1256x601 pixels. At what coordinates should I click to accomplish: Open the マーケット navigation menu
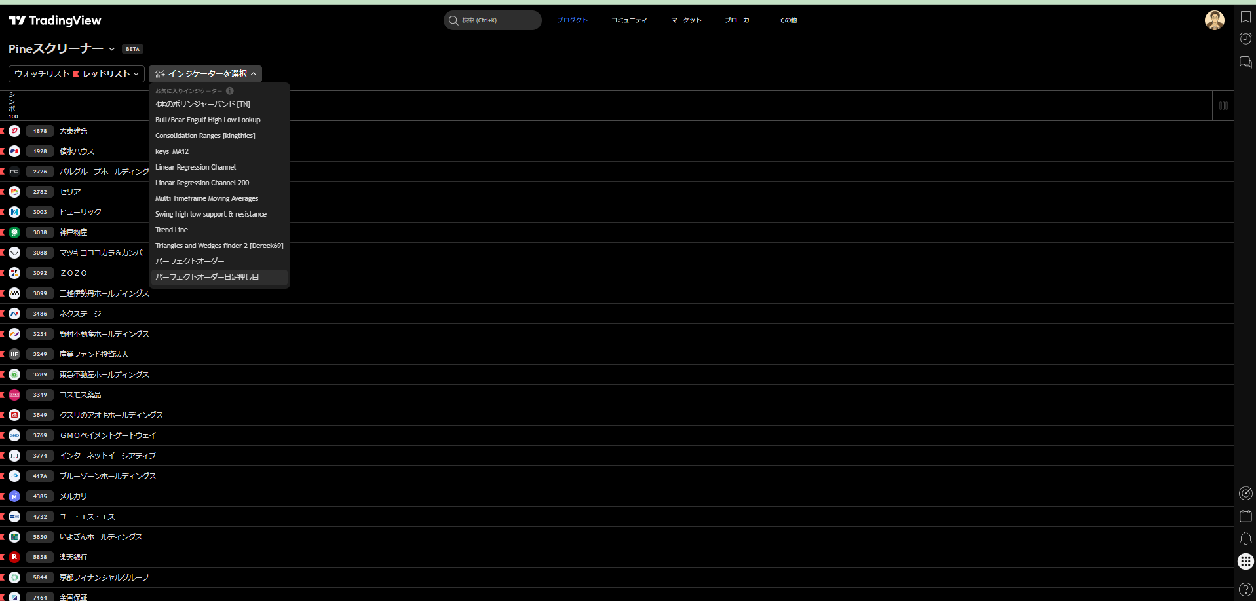[x=686, y=20]
